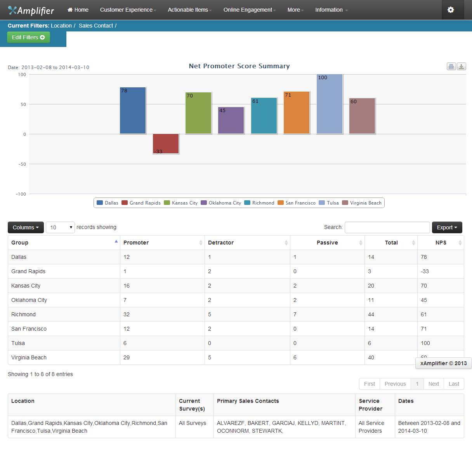The image size is (472, 456).
Task: Go to Previous page of table
Action: [395, 384]
